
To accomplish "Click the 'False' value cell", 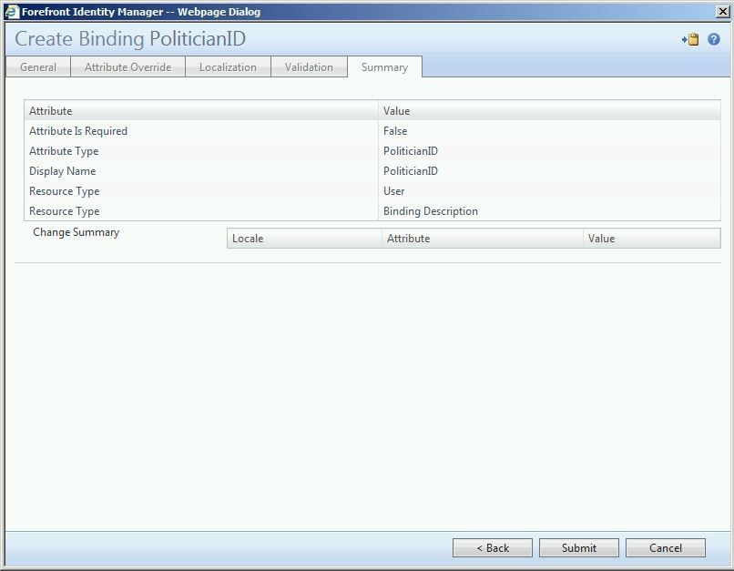I will click(x=395, y=131).
